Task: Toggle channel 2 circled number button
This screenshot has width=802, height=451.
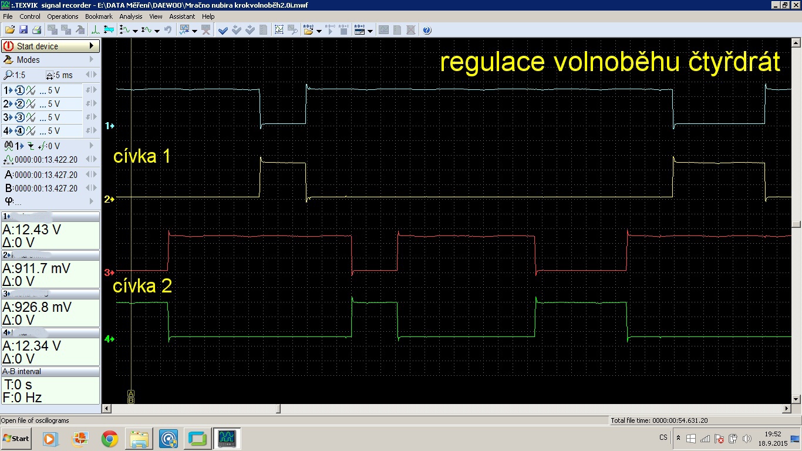Action: pos(19,104)
